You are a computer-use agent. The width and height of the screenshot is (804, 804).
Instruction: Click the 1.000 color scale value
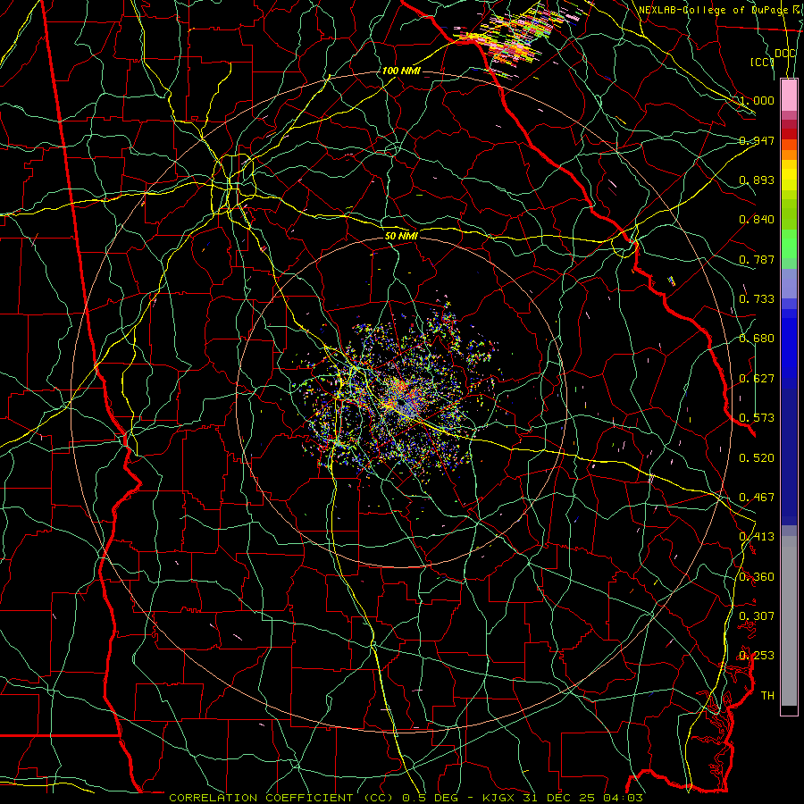757,100
